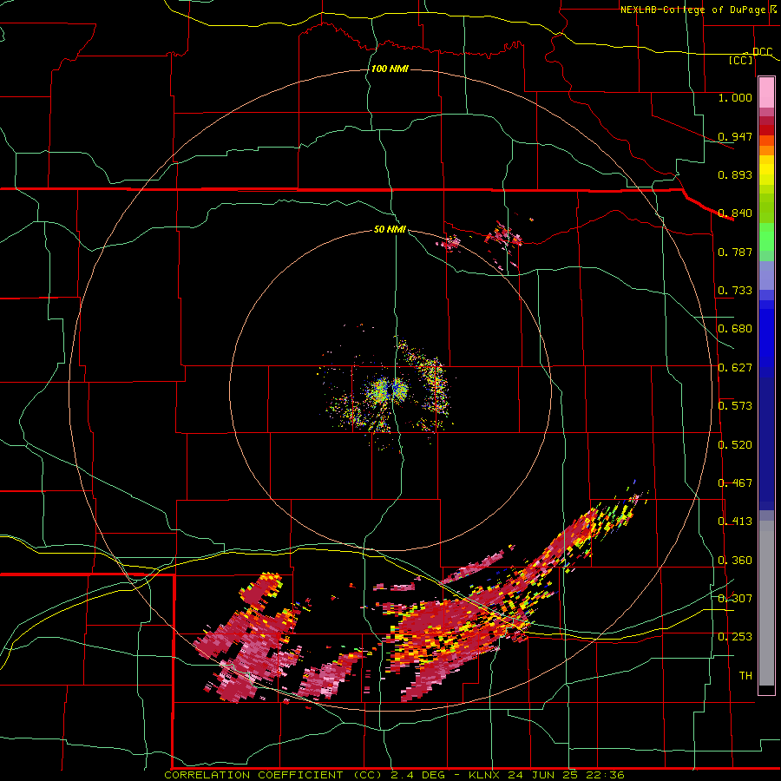Click the 100 NMI range ring label
This screenshot has height=781, width=781.
(390, 69)
